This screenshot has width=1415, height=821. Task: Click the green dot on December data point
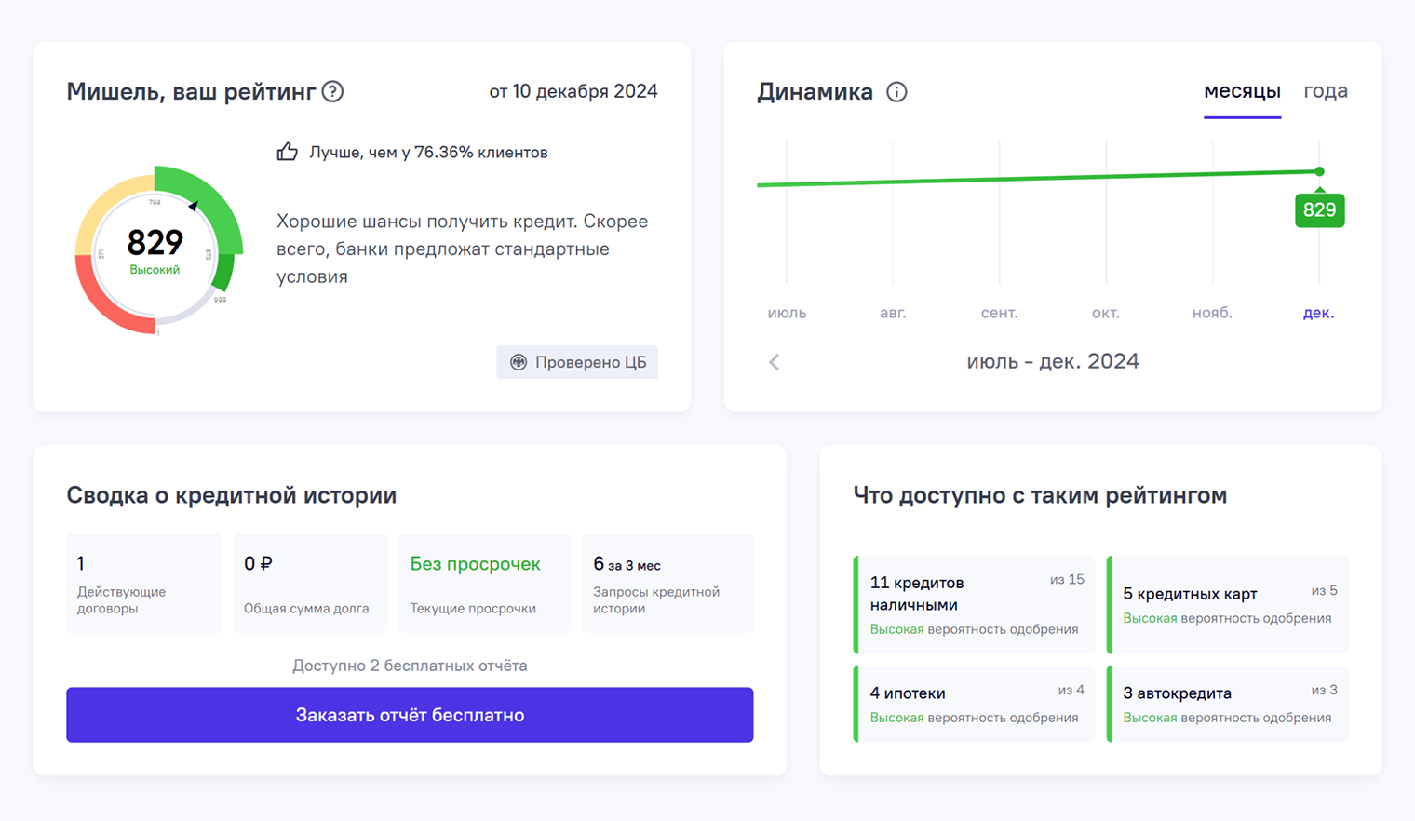[1320, 171]
